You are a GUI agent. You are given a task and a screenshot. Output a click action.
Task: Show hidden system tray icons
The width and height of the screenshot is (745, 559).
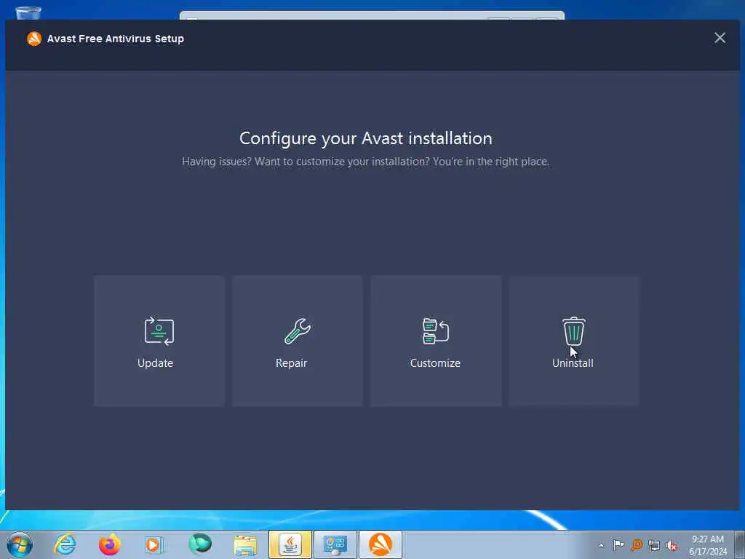point(602,545)
